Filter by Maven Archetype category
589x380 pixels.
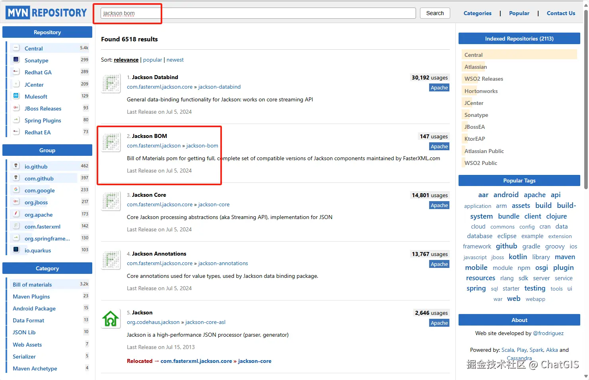[35, 368]
